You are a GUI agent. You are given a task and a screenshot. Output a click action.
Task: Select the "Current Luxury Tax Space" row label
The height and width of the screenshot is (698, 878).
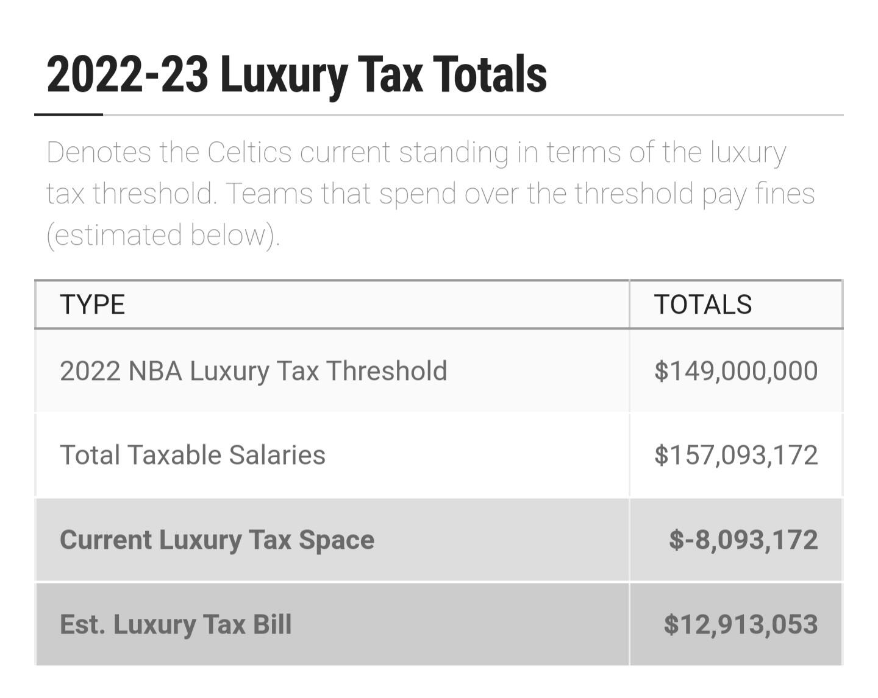pyautogui.click(x=217, y=540)
